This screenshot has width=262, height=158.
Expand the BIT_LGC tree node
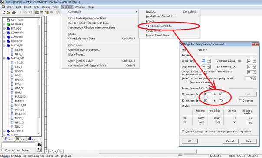pos(4,28)
